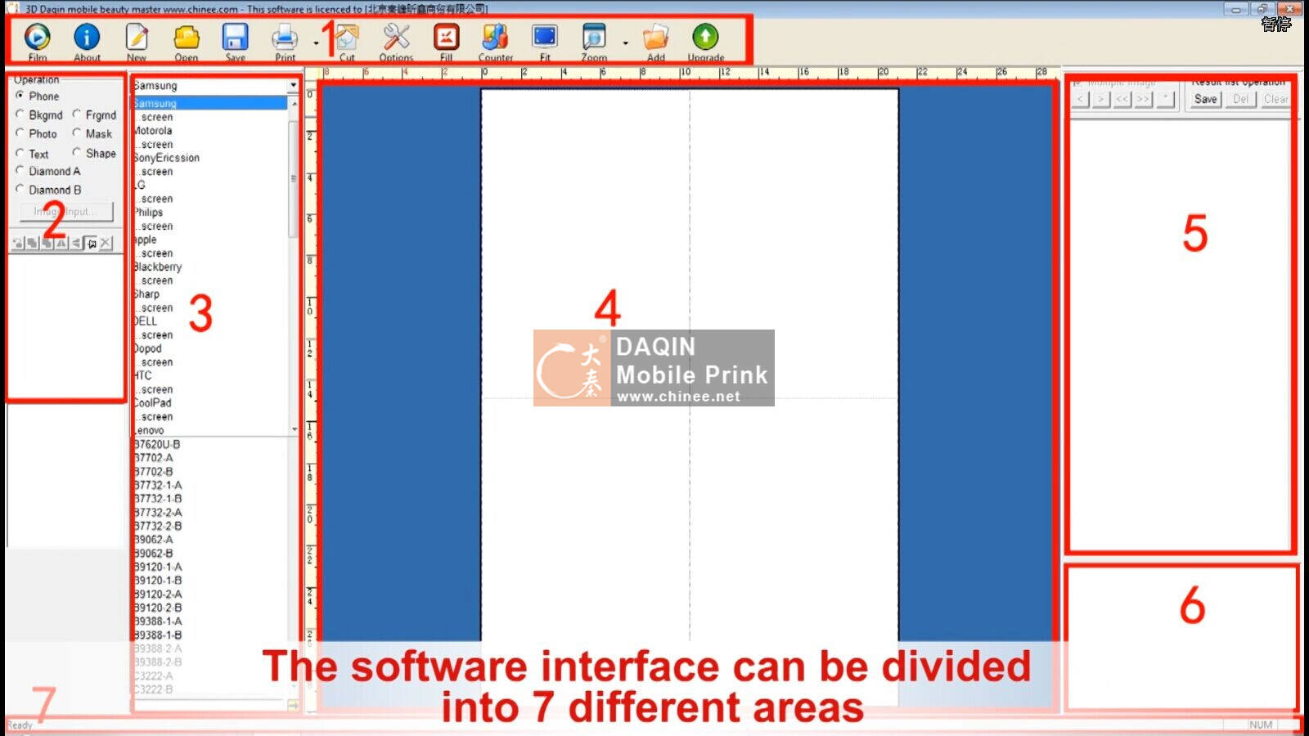Select the Frgrnd radio button
This screenshot has height=736, width=1309.
(x=76, y=114)
